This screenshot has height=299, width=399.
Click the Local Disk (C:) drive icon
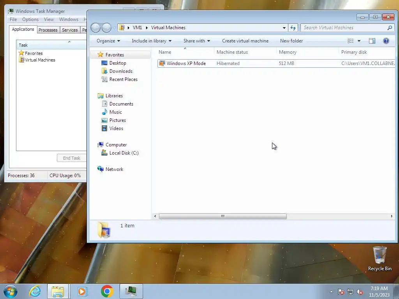pyautogui.click(x=104, y=153)
